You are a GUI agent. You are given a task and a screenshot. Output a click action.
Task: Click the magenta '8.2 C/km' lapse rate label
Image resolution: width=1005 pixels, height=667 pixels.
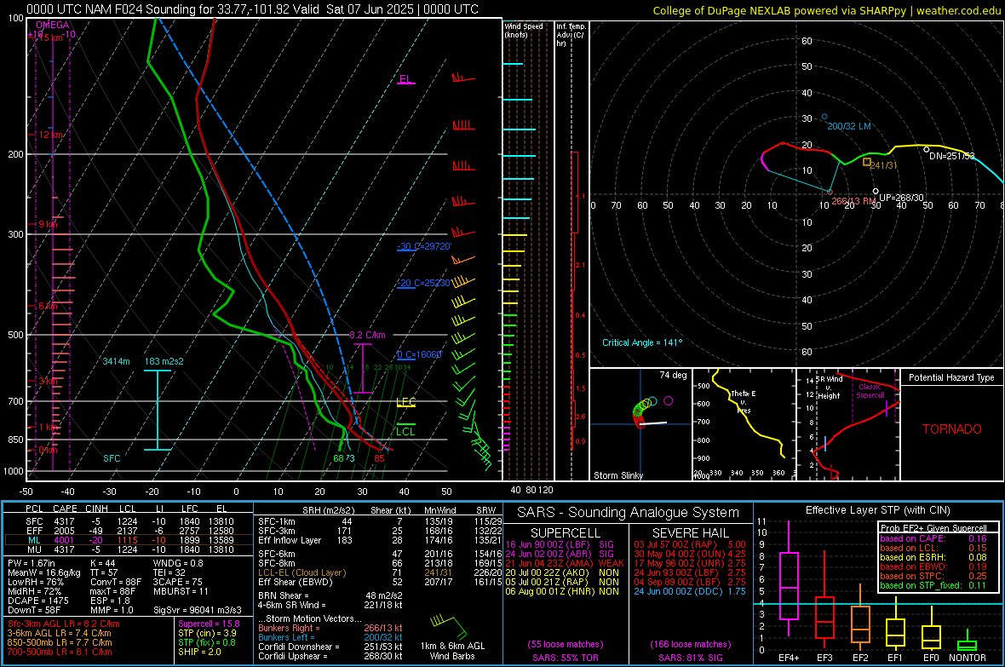(x=367, y=335)
